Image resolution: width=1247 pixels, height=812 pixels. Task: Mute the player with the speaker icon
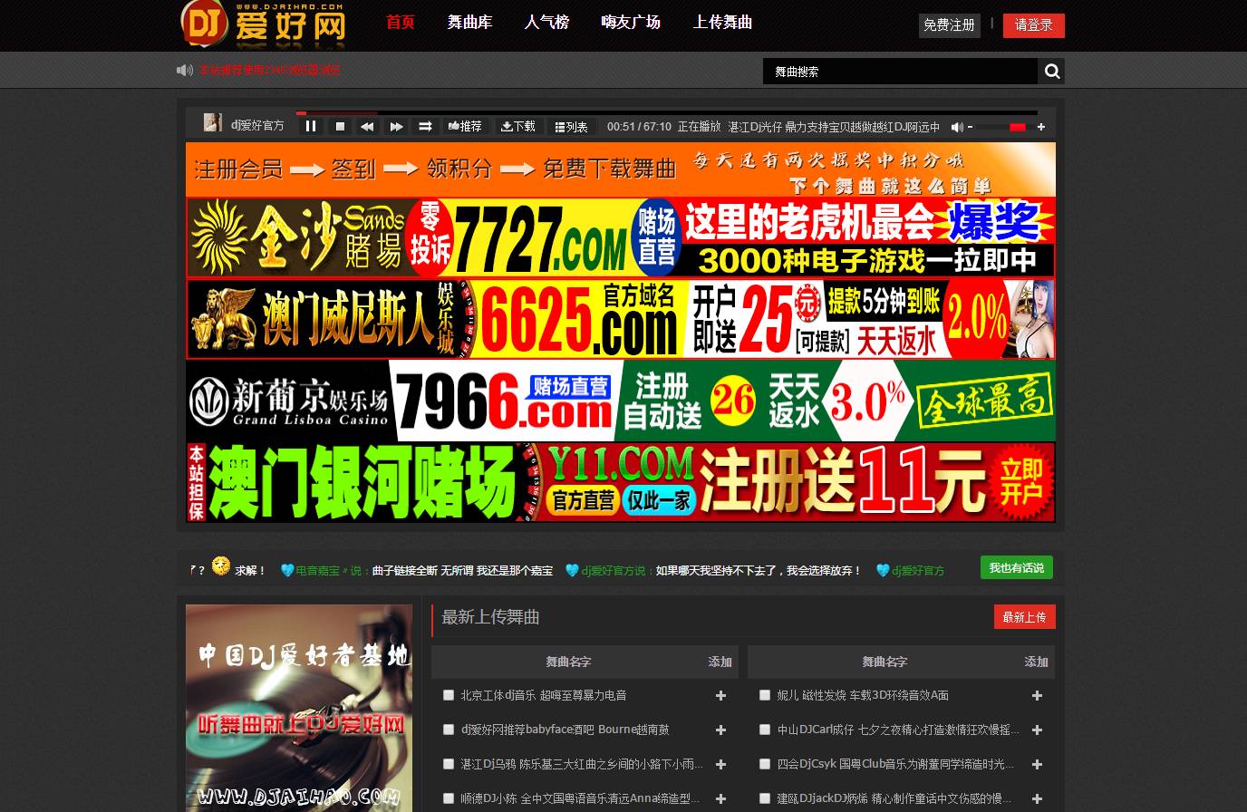pyautogui.click(x=956, y=127)
